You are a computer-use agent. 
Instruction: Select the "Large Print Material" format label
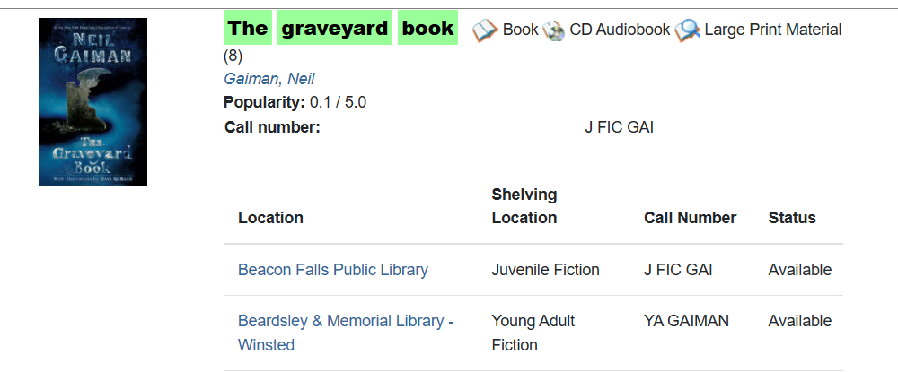pos(772,30)
